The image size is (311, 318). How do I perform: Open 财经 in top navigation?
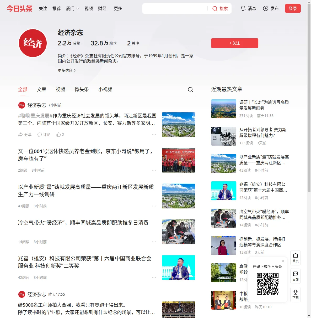pyautogui.click(x=102, y=9)
